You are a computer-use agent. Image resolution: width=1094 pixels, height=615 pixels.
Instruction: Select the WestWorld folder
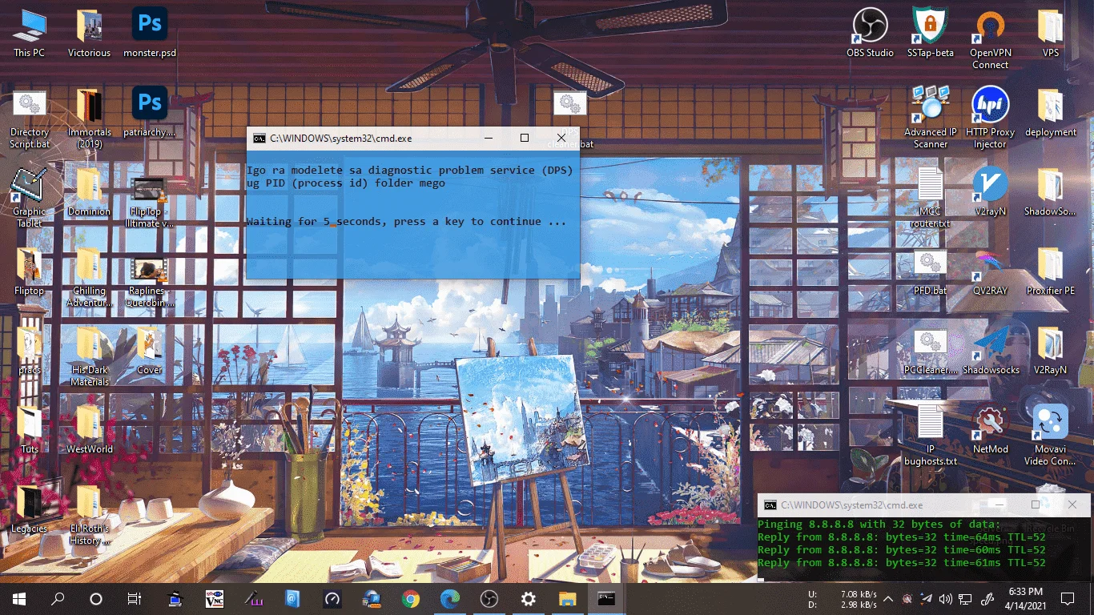[89, 430]
